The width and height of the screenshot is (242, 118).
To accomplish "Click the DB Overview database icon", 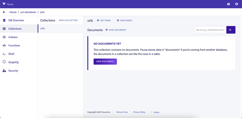I will point(4,20).
